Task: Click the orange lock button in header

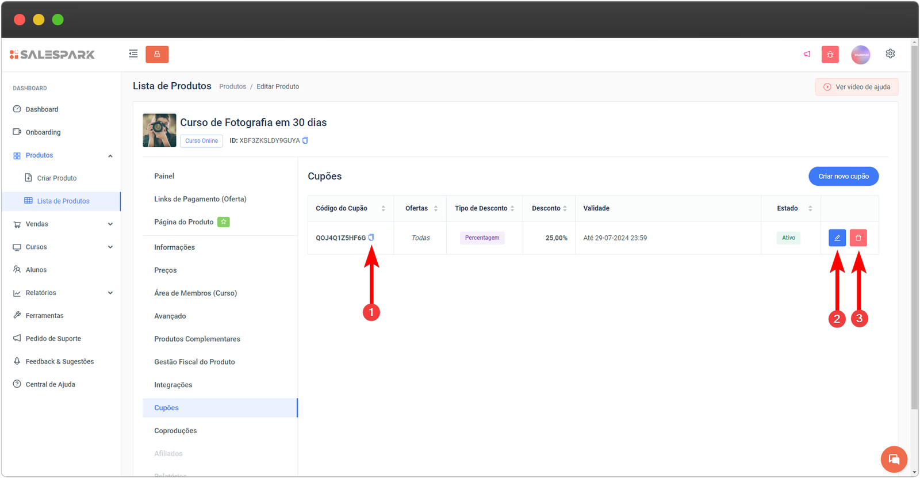Action: pyautogui.click(x=157, y=54)
